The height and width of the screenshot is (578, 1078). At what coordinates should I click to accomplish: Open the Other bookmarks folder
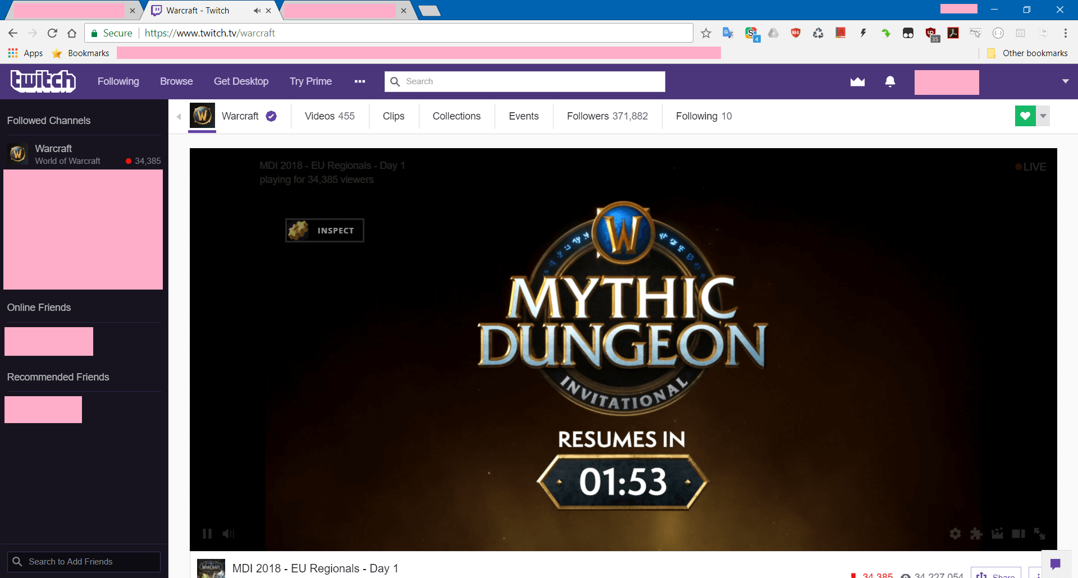(x=1028, y=53)
